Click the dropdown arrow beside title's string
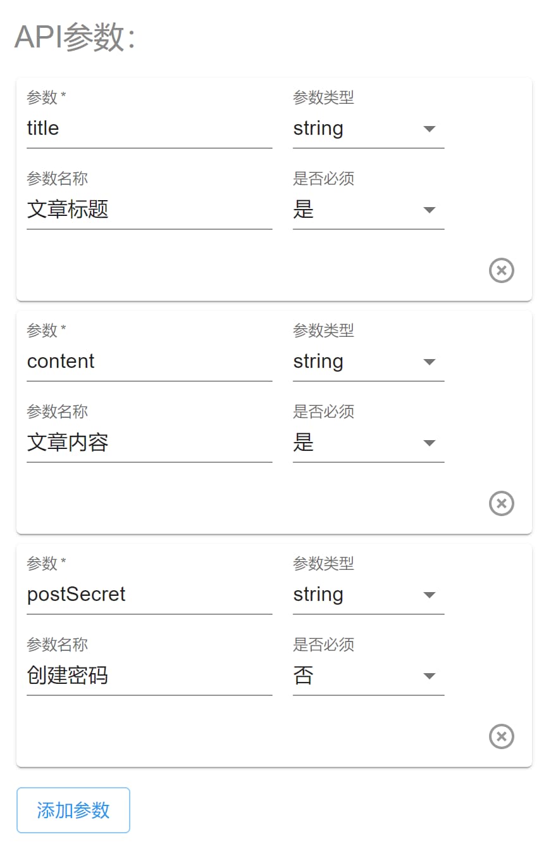The width and height of the screenshot is (551, 865). [x=430, y=129]
